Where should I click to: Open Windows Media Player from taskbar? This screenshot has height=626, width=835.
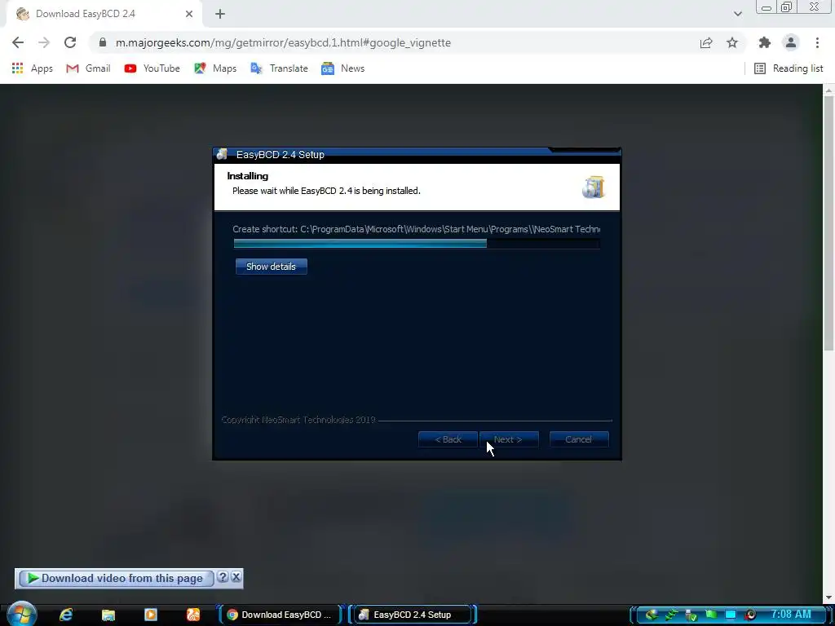tap(151, 615)
